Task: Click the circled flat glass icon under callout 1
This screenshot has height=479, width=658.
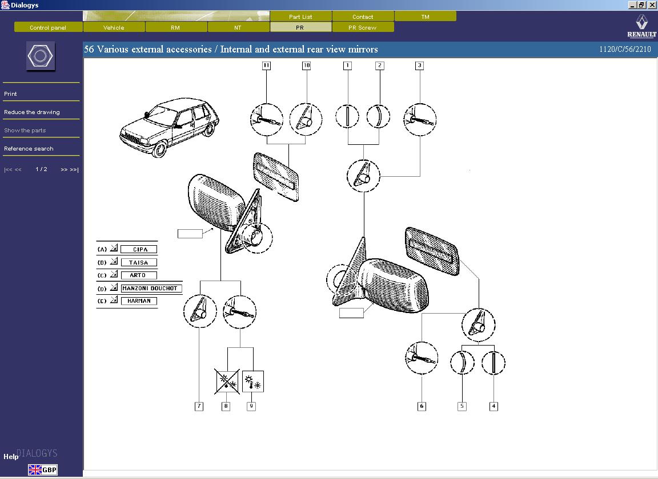Action: [347, 116]
